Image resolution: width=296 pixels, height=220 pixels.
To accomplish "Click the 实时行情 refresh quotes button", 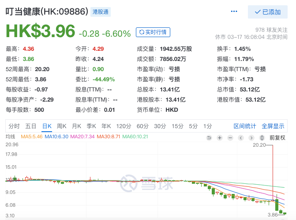I will point(153,32).
